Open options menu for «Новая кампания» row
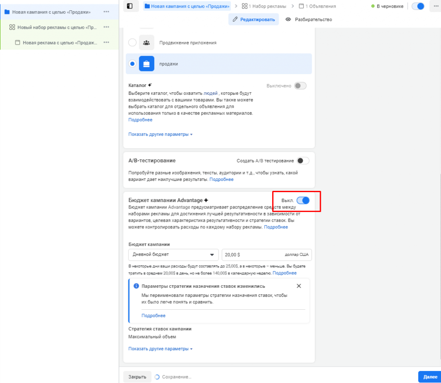This screenshot has height=383, width=441. pyautogui.click(x=106, y=12)
